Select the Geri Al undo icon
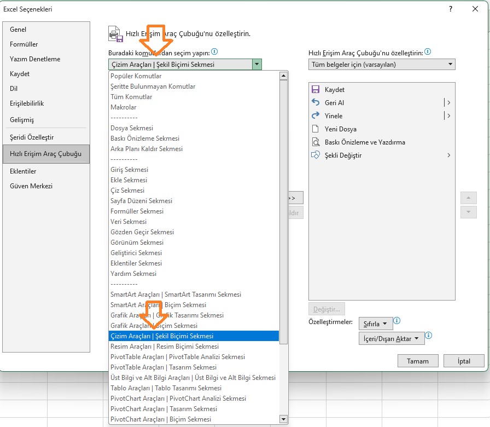Image resolution: width=490 pixels, height=427 pixels. pyautogui.click(x=316, y=102)
